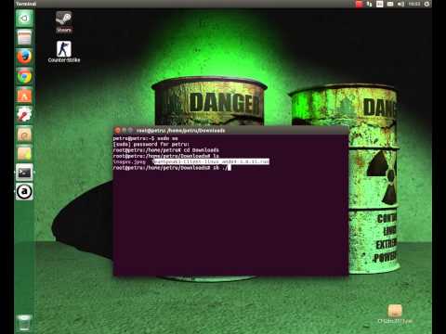Click the beige launcher icon below System Settings
The width and height of the screenshot is (446, 334).
pyautogui.click(x=24, y=135)
